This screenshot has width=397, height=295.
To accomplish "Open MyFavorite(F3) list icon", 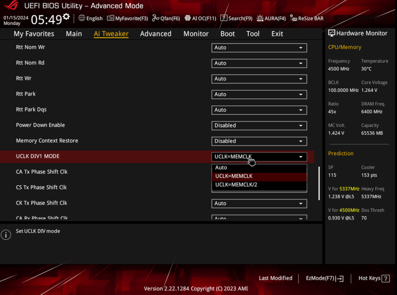I will 110,18.
